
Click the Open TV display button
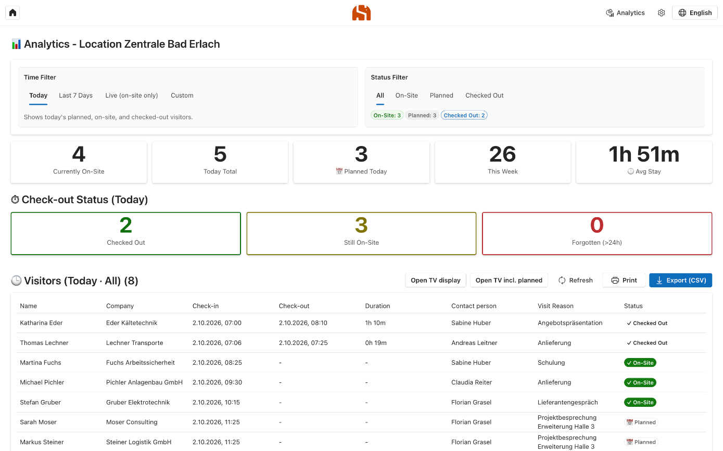(436, 281)
